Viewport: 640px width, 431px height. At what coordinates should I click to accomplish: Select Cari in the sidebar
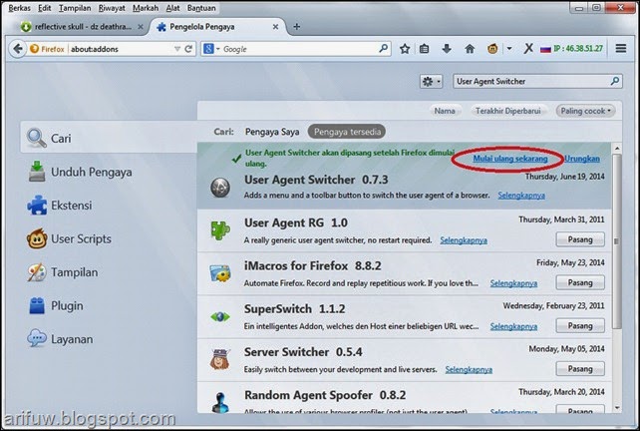pos(109,138)
